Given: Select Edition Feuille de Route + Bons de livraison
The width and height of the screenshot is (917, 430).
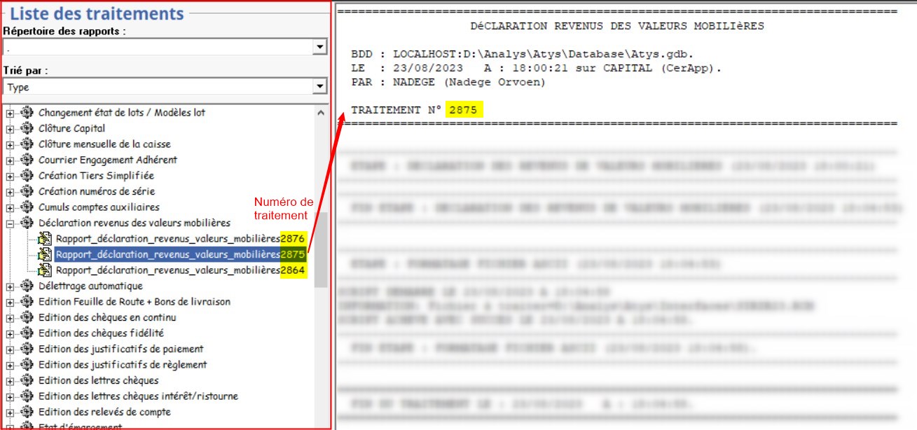Looking at the screenshot, I should (x=134, y=302).
